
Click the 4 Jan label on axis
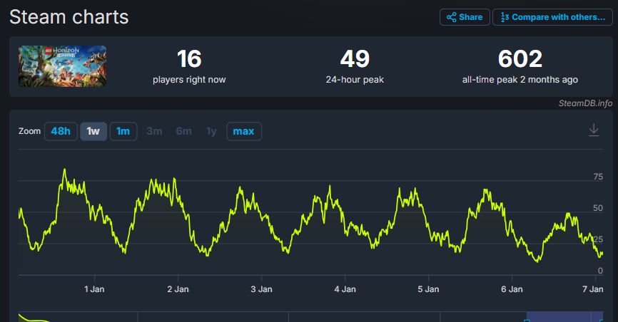pyautogui.click(x=345, y=289)
